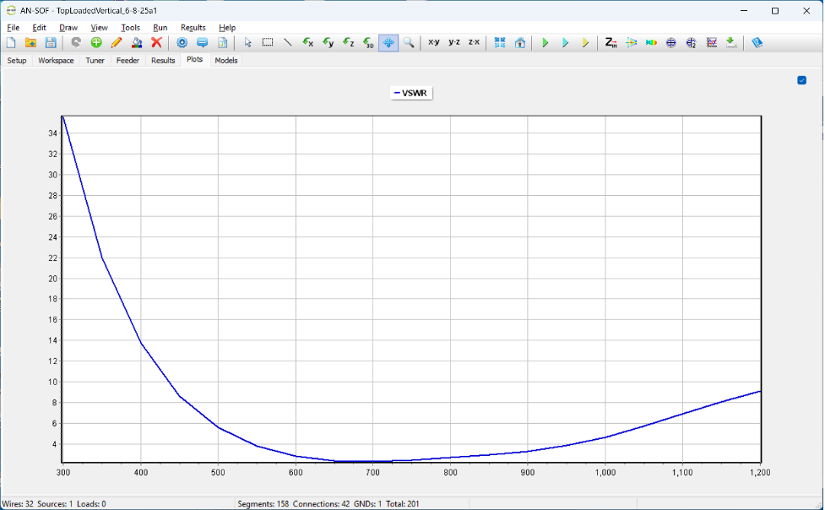Click the report document icon

222,42
